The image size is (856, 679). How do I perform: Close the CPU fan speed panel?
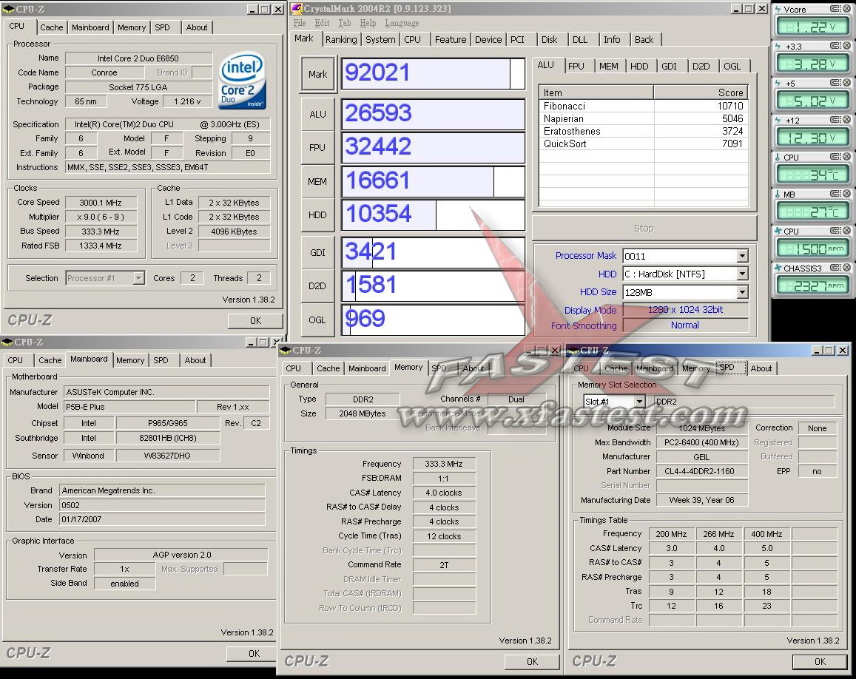(846, 231)
